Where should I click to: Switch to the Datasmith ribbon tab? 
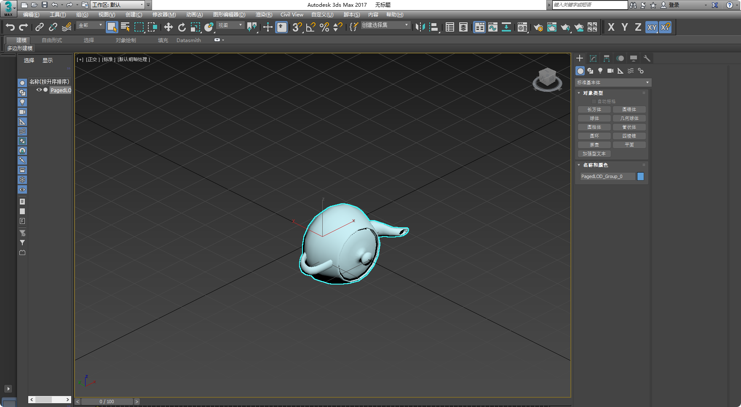[189, 40]
